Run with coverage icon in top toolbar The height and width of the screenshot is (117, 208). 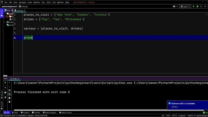(x=201, y=6)
